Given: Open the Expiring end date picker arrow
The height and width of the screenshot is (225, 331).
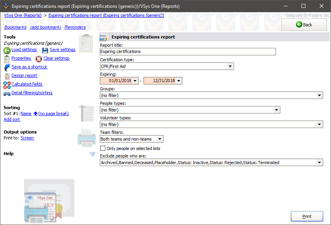Looking at the screenshot, I should (x=179, y=81).
